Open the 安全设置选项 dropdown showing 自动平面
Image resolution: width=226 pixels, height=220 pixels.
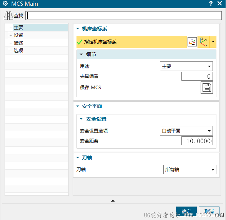click(186, 131)
